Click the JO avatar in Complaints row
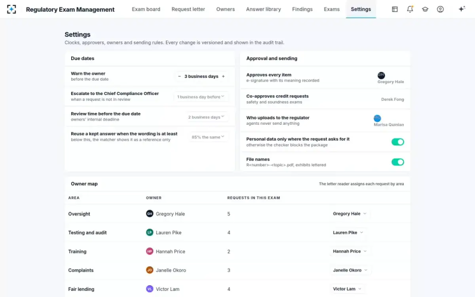Screen dimensions: 475x297 [150, 270]
